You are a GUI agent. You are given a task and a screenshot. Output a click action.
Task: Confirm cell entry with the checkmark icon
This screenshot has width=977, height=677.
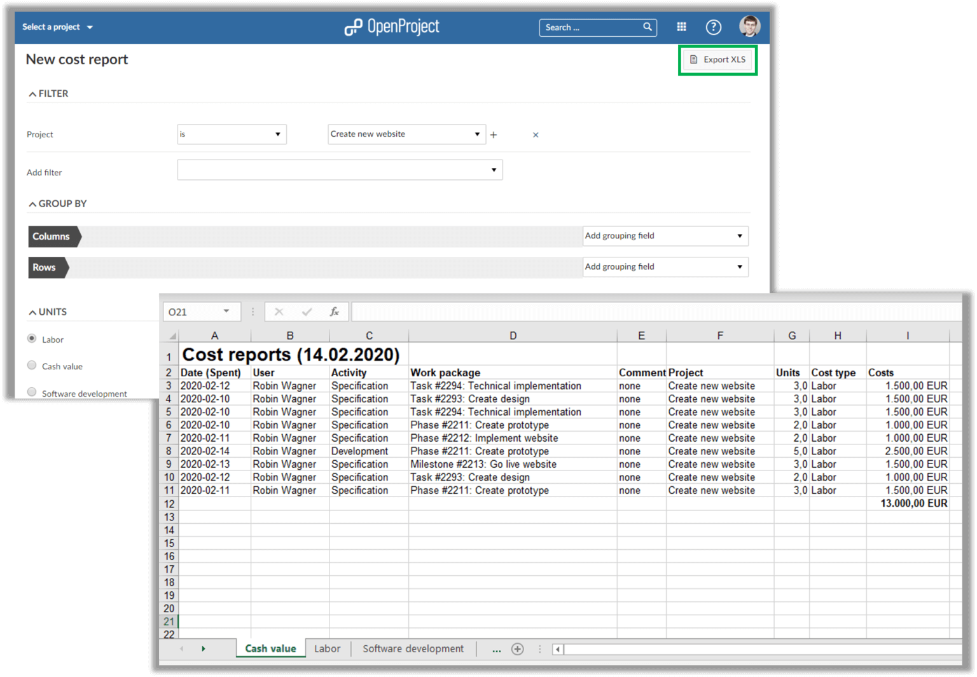click(x=307, y=311)
